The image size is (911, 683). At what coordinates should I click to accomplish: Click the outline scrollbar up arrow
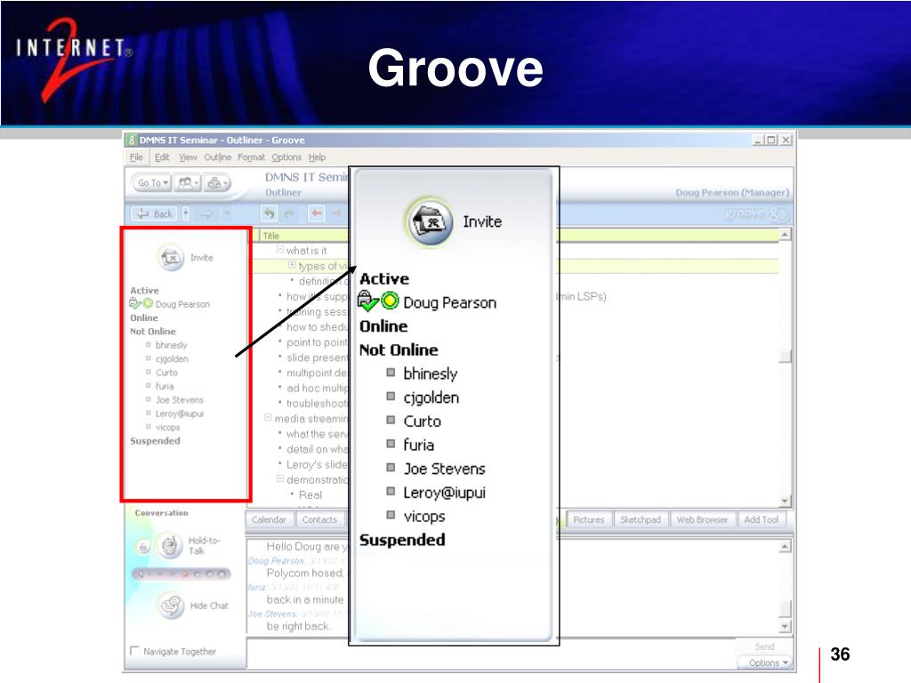coord(785,235)
